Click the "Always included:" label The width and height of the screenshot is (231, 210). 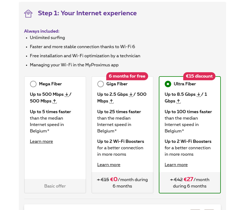point(42,31)
